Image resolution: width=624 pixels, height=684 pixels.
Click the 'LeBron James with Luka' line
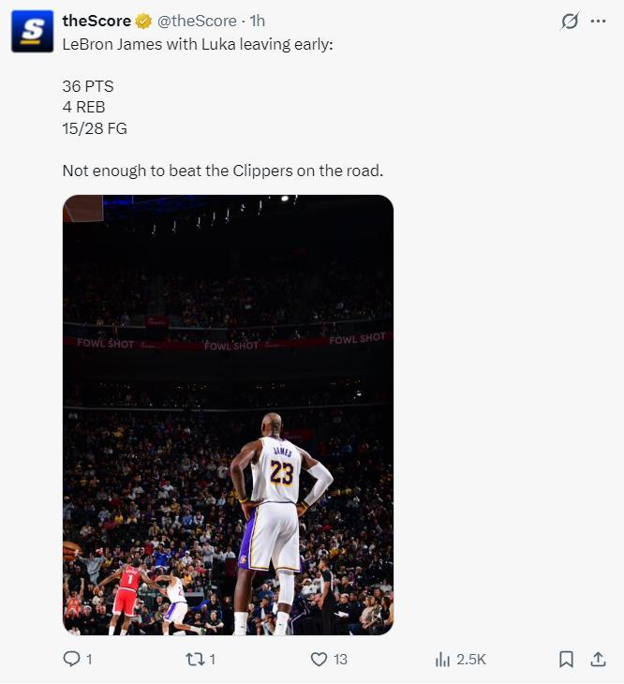198,44
